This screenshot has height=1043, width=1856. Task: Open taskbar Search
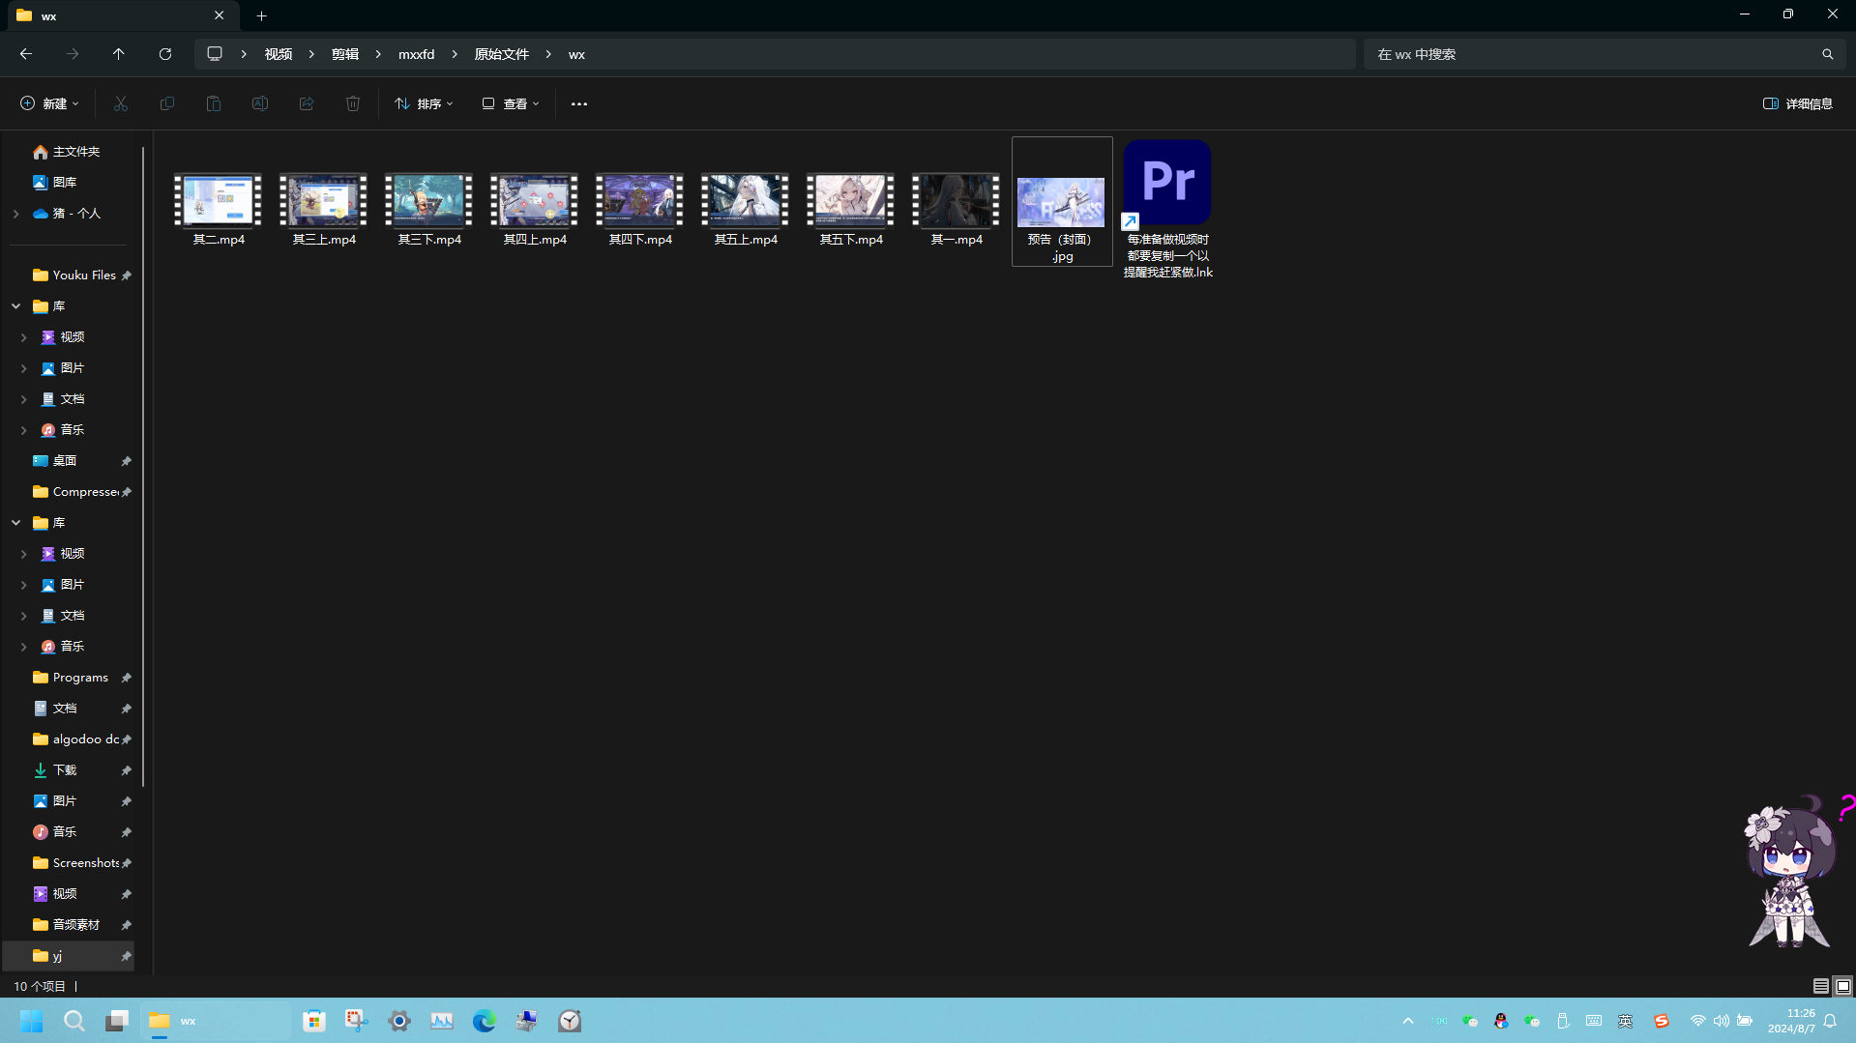pyautogui.click(x=74, y=1021)
